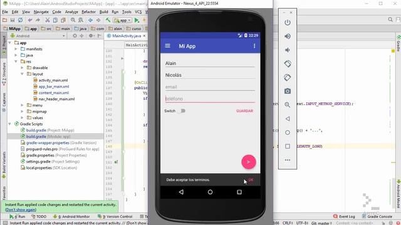
Task: Expand the java folder
Action: [16, 55]
